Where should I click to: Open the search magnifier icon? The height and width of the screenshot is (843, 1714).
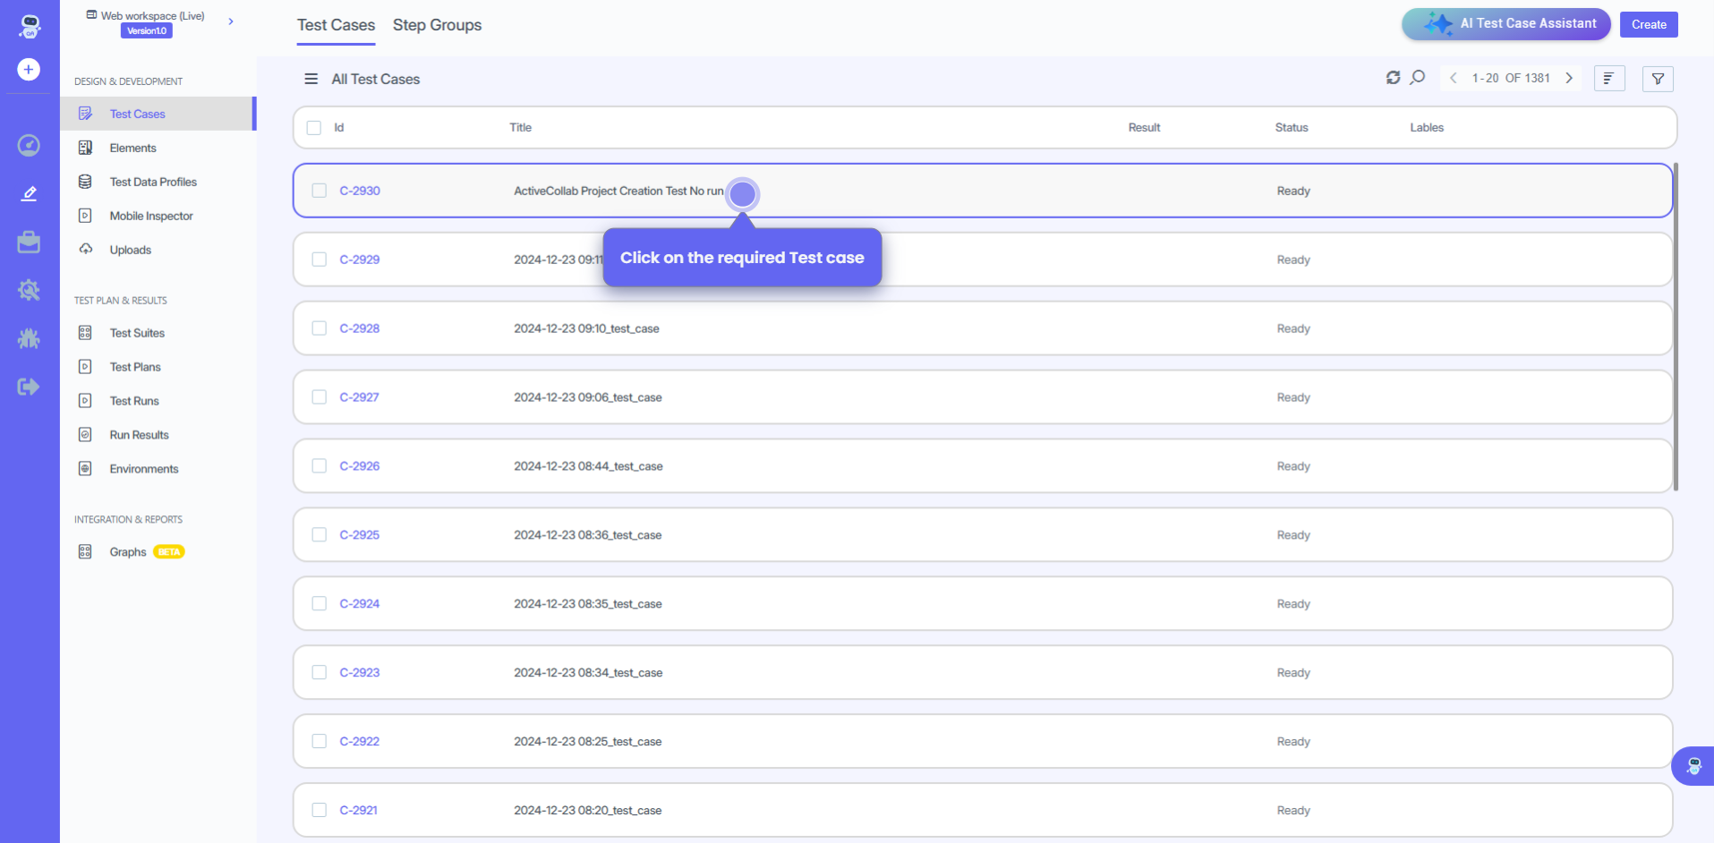tap(1418, 78)
